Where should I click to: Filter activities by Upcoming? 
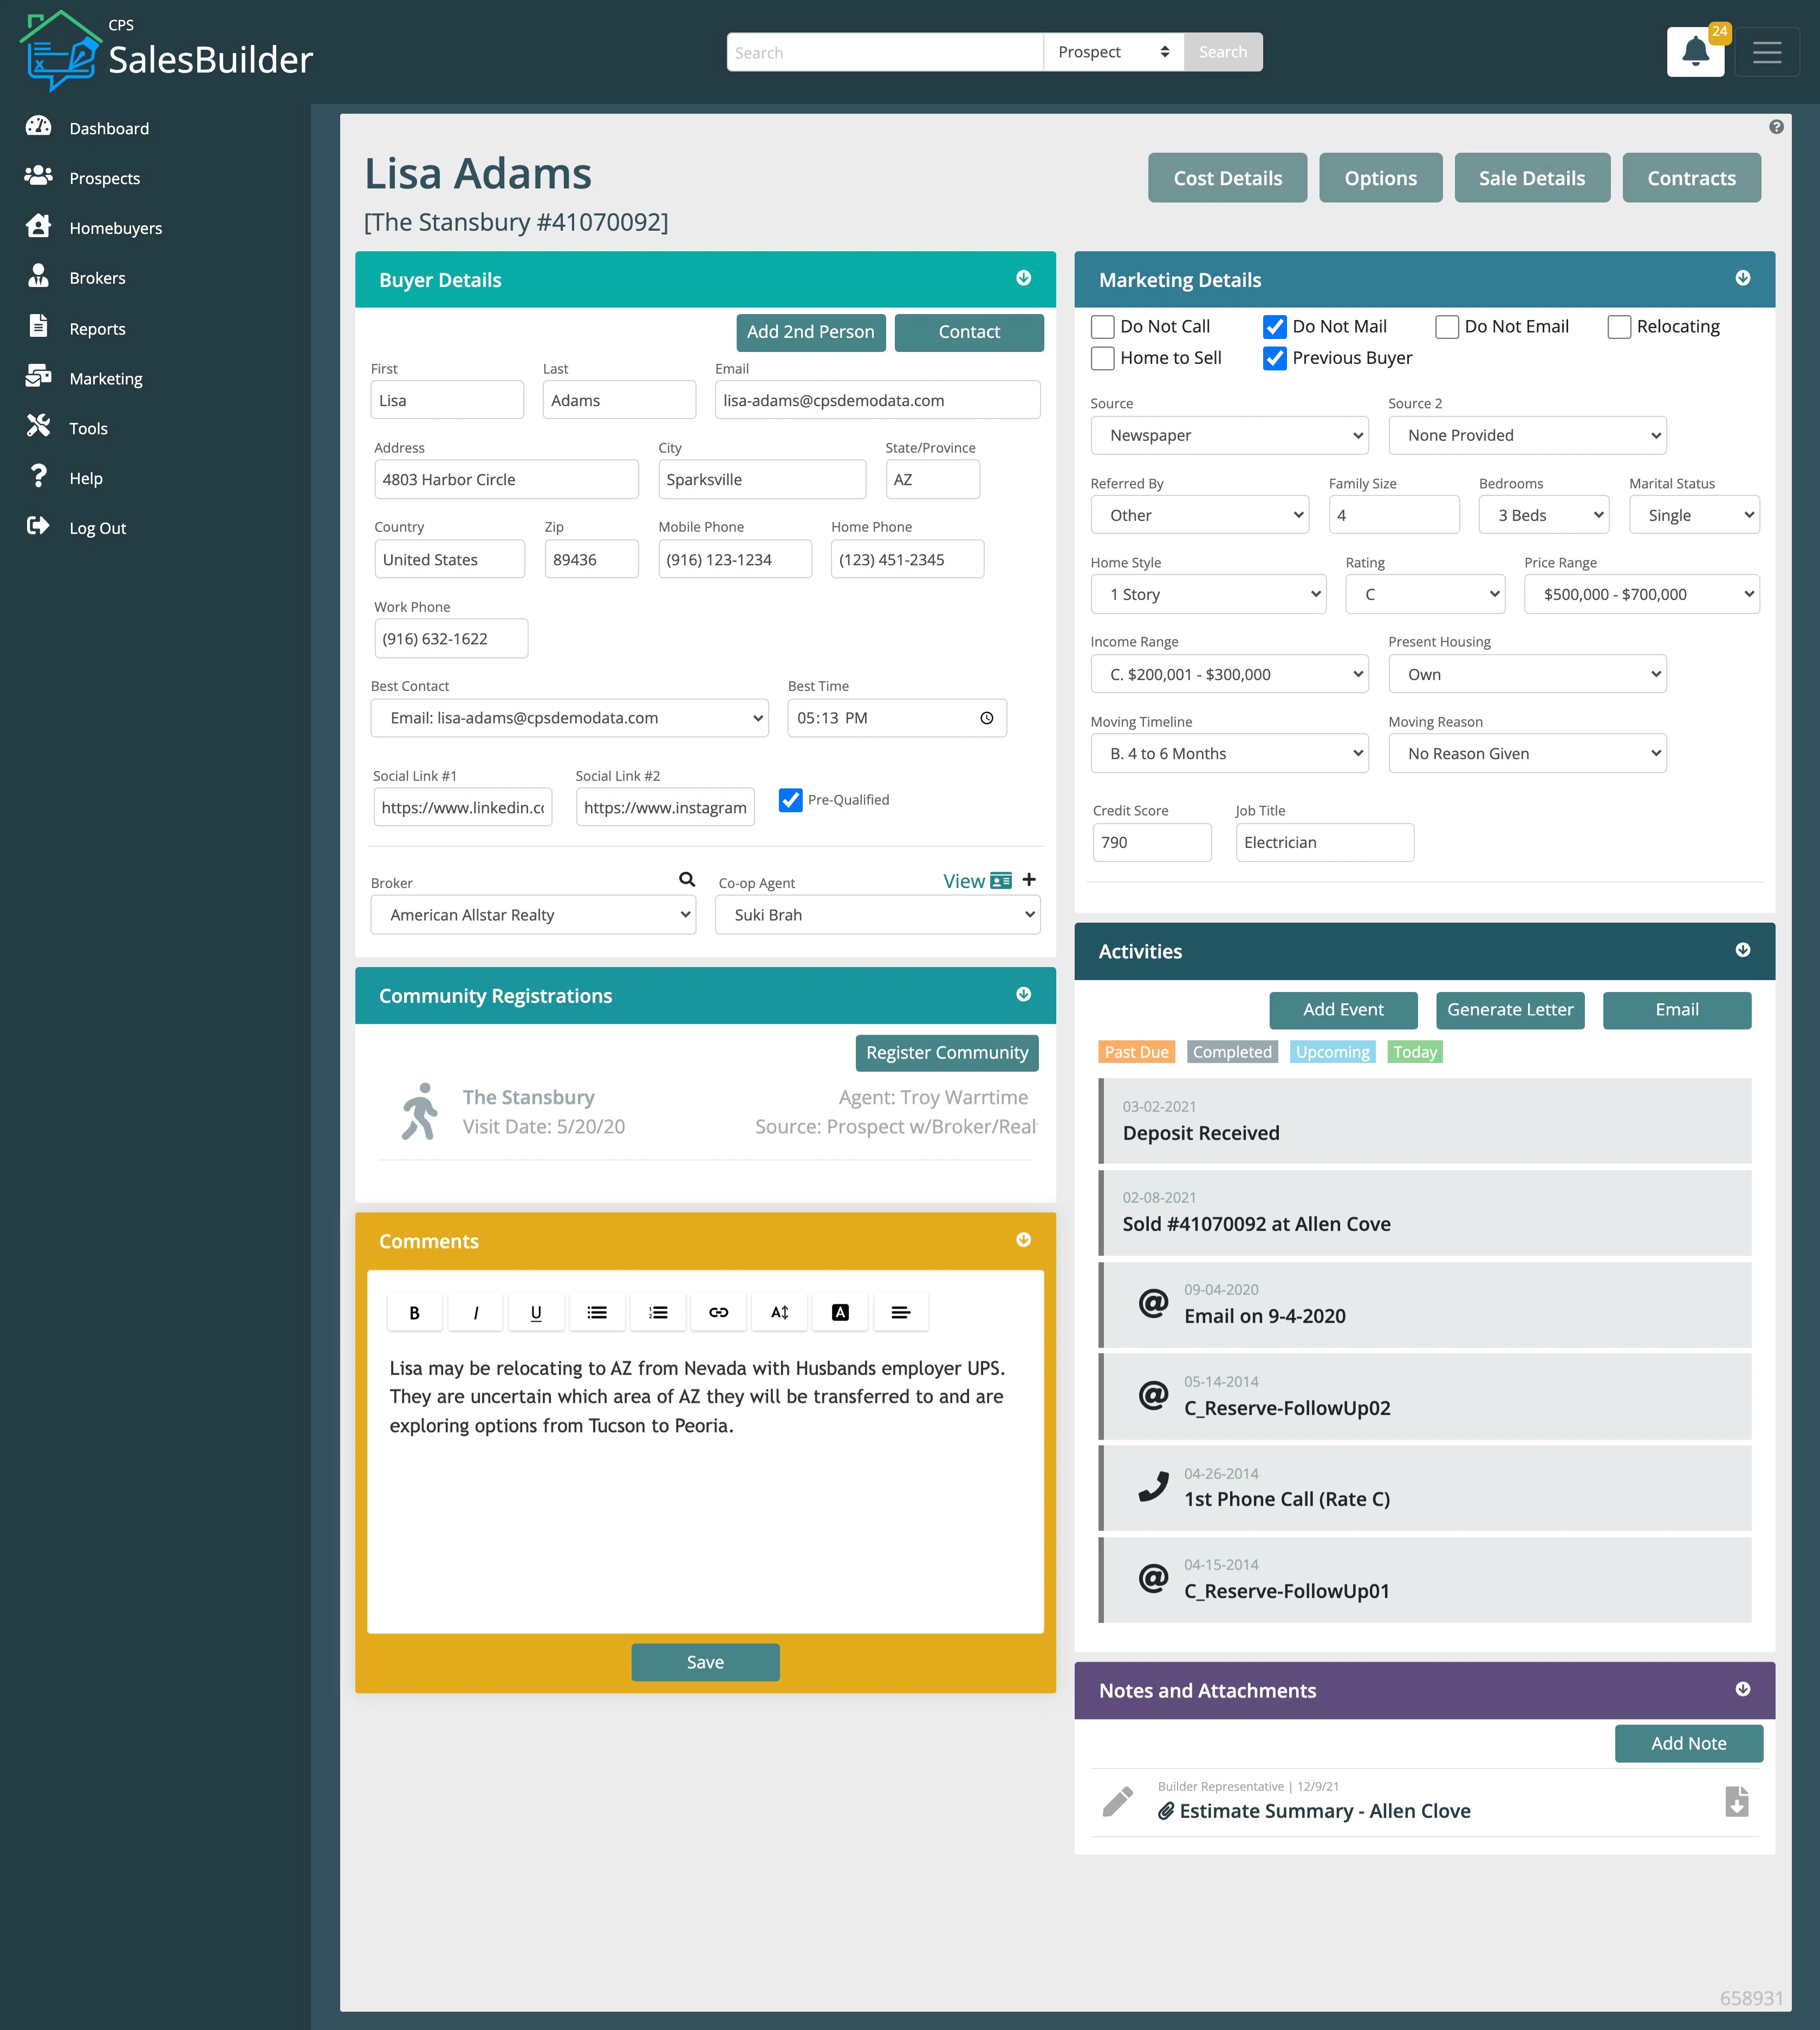[1332, 1052]
